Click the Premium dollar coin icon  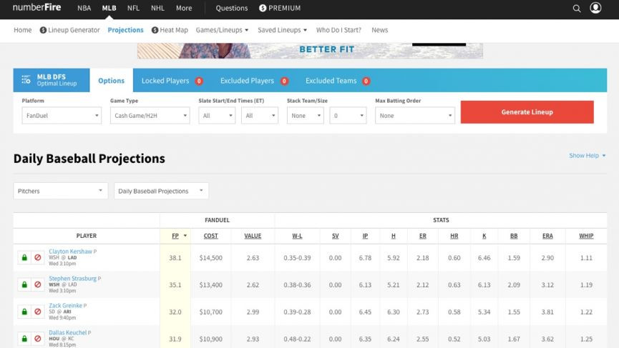(263, 9)
